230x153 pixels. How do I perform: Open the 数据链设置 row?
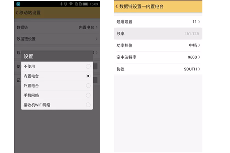click(x=57, y=39)
